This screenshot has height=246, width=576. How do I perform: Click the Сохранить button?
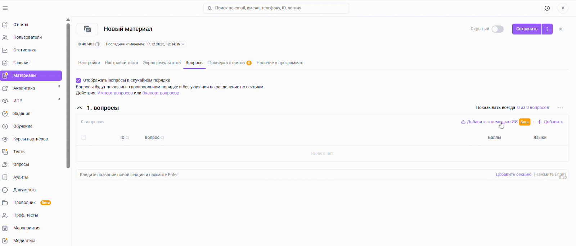[x=527, y=29]
